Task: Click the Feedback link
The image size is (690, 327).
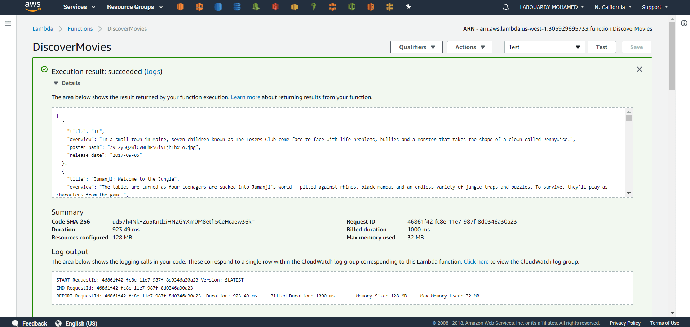Action: point(35,323)
